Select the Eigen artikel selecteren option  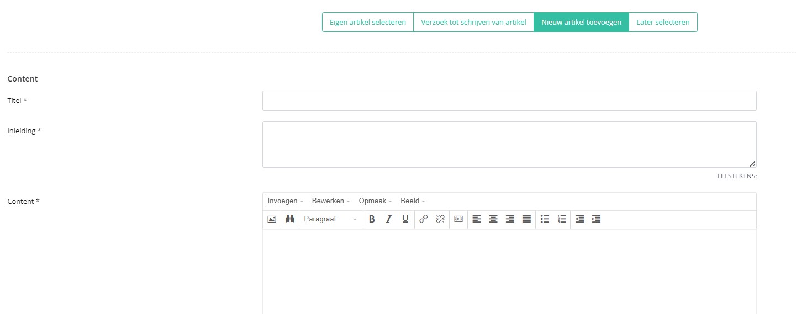(x=368, y=22)
